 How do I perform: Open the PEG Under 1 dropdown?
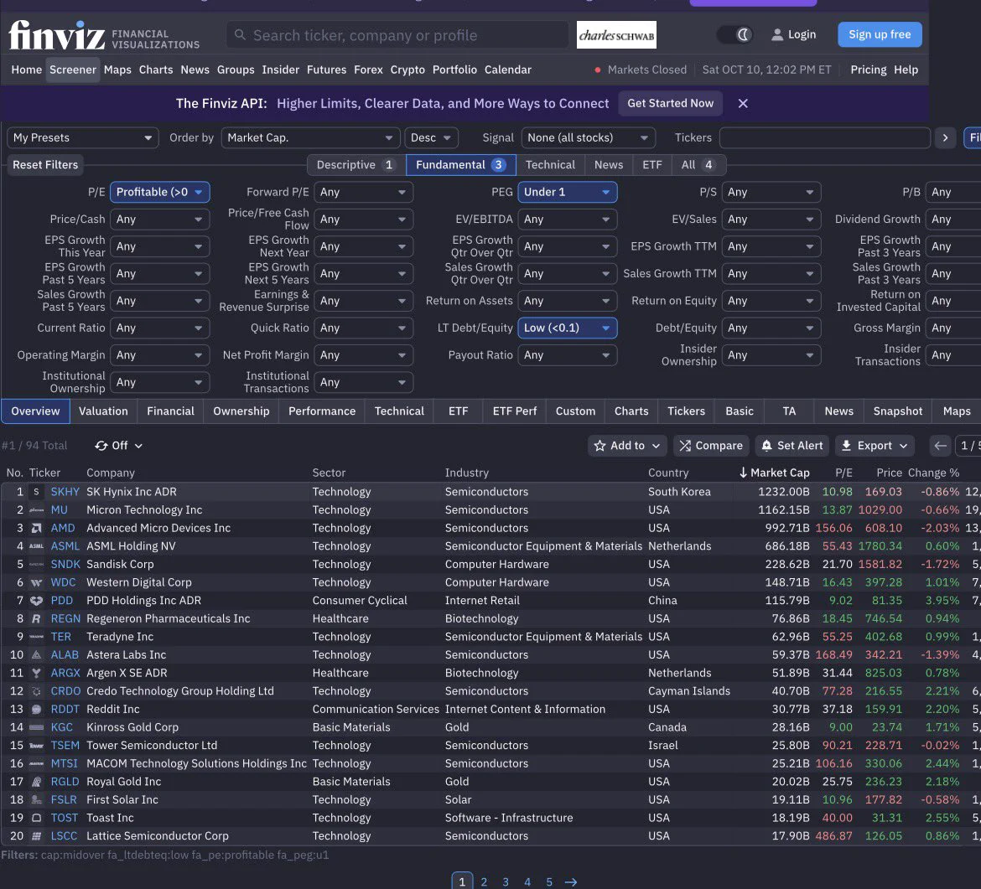568,192
